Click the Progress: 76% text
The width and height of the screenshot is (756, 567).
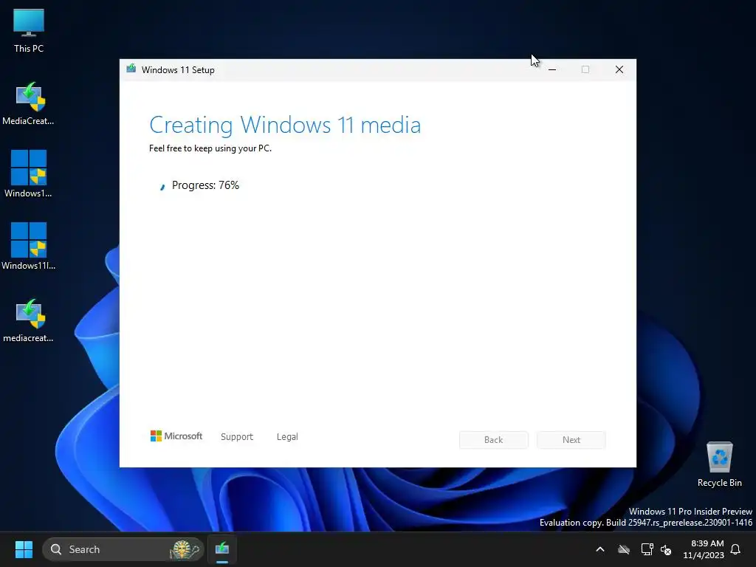tap(205, 185)
